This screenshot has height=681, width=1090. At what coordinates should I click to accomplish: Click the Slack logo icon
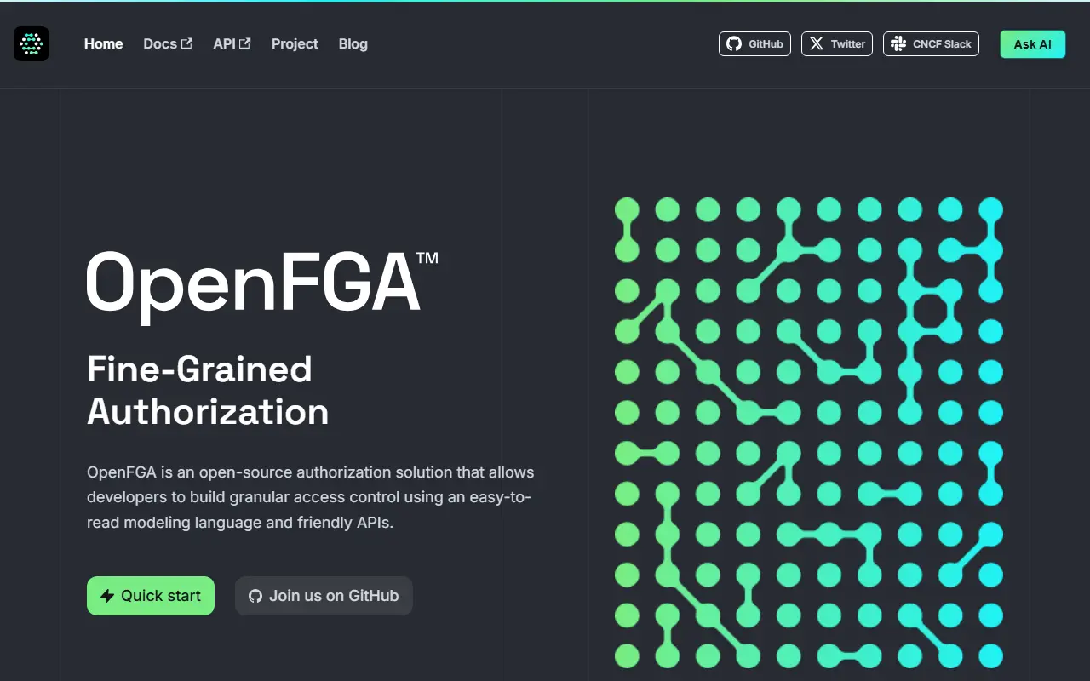click(898, 43)
